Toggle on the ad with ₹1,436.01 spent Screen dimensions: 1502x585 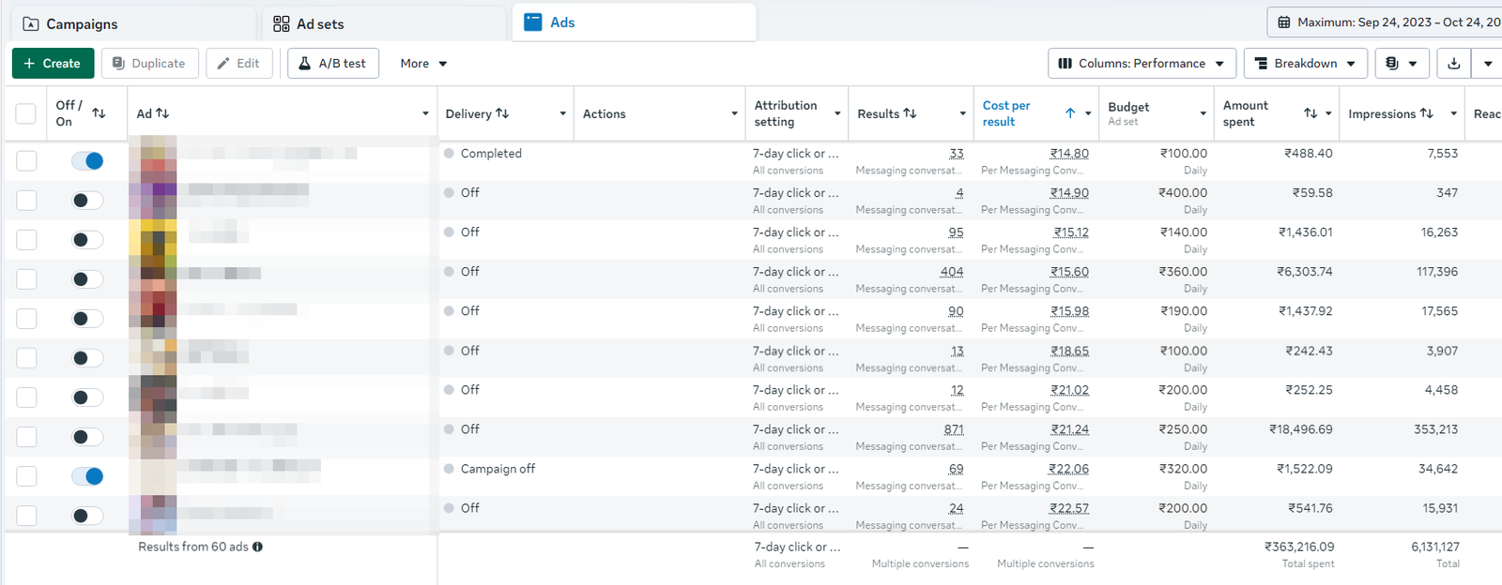click(87, 239)
